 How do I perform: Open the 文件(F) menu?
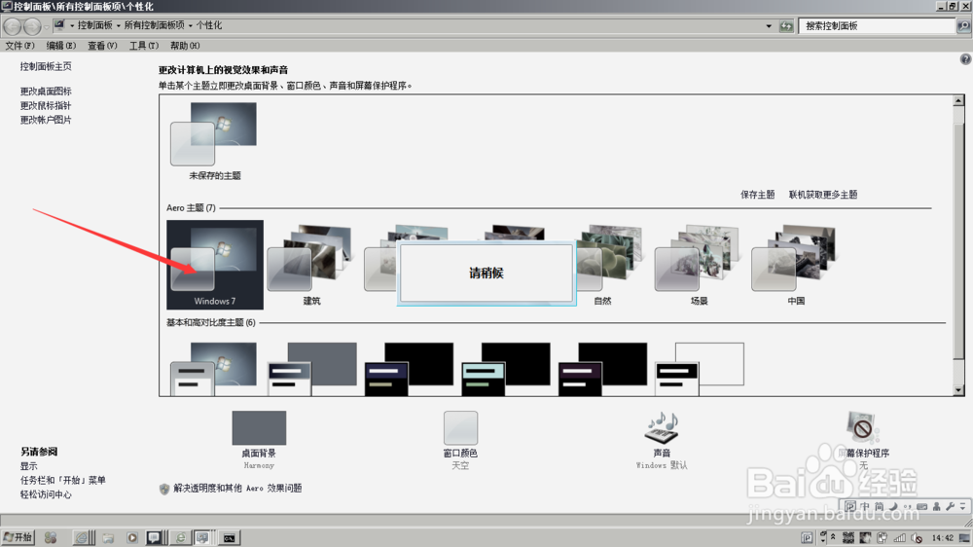pyautogui.click(x=19, y=46)
